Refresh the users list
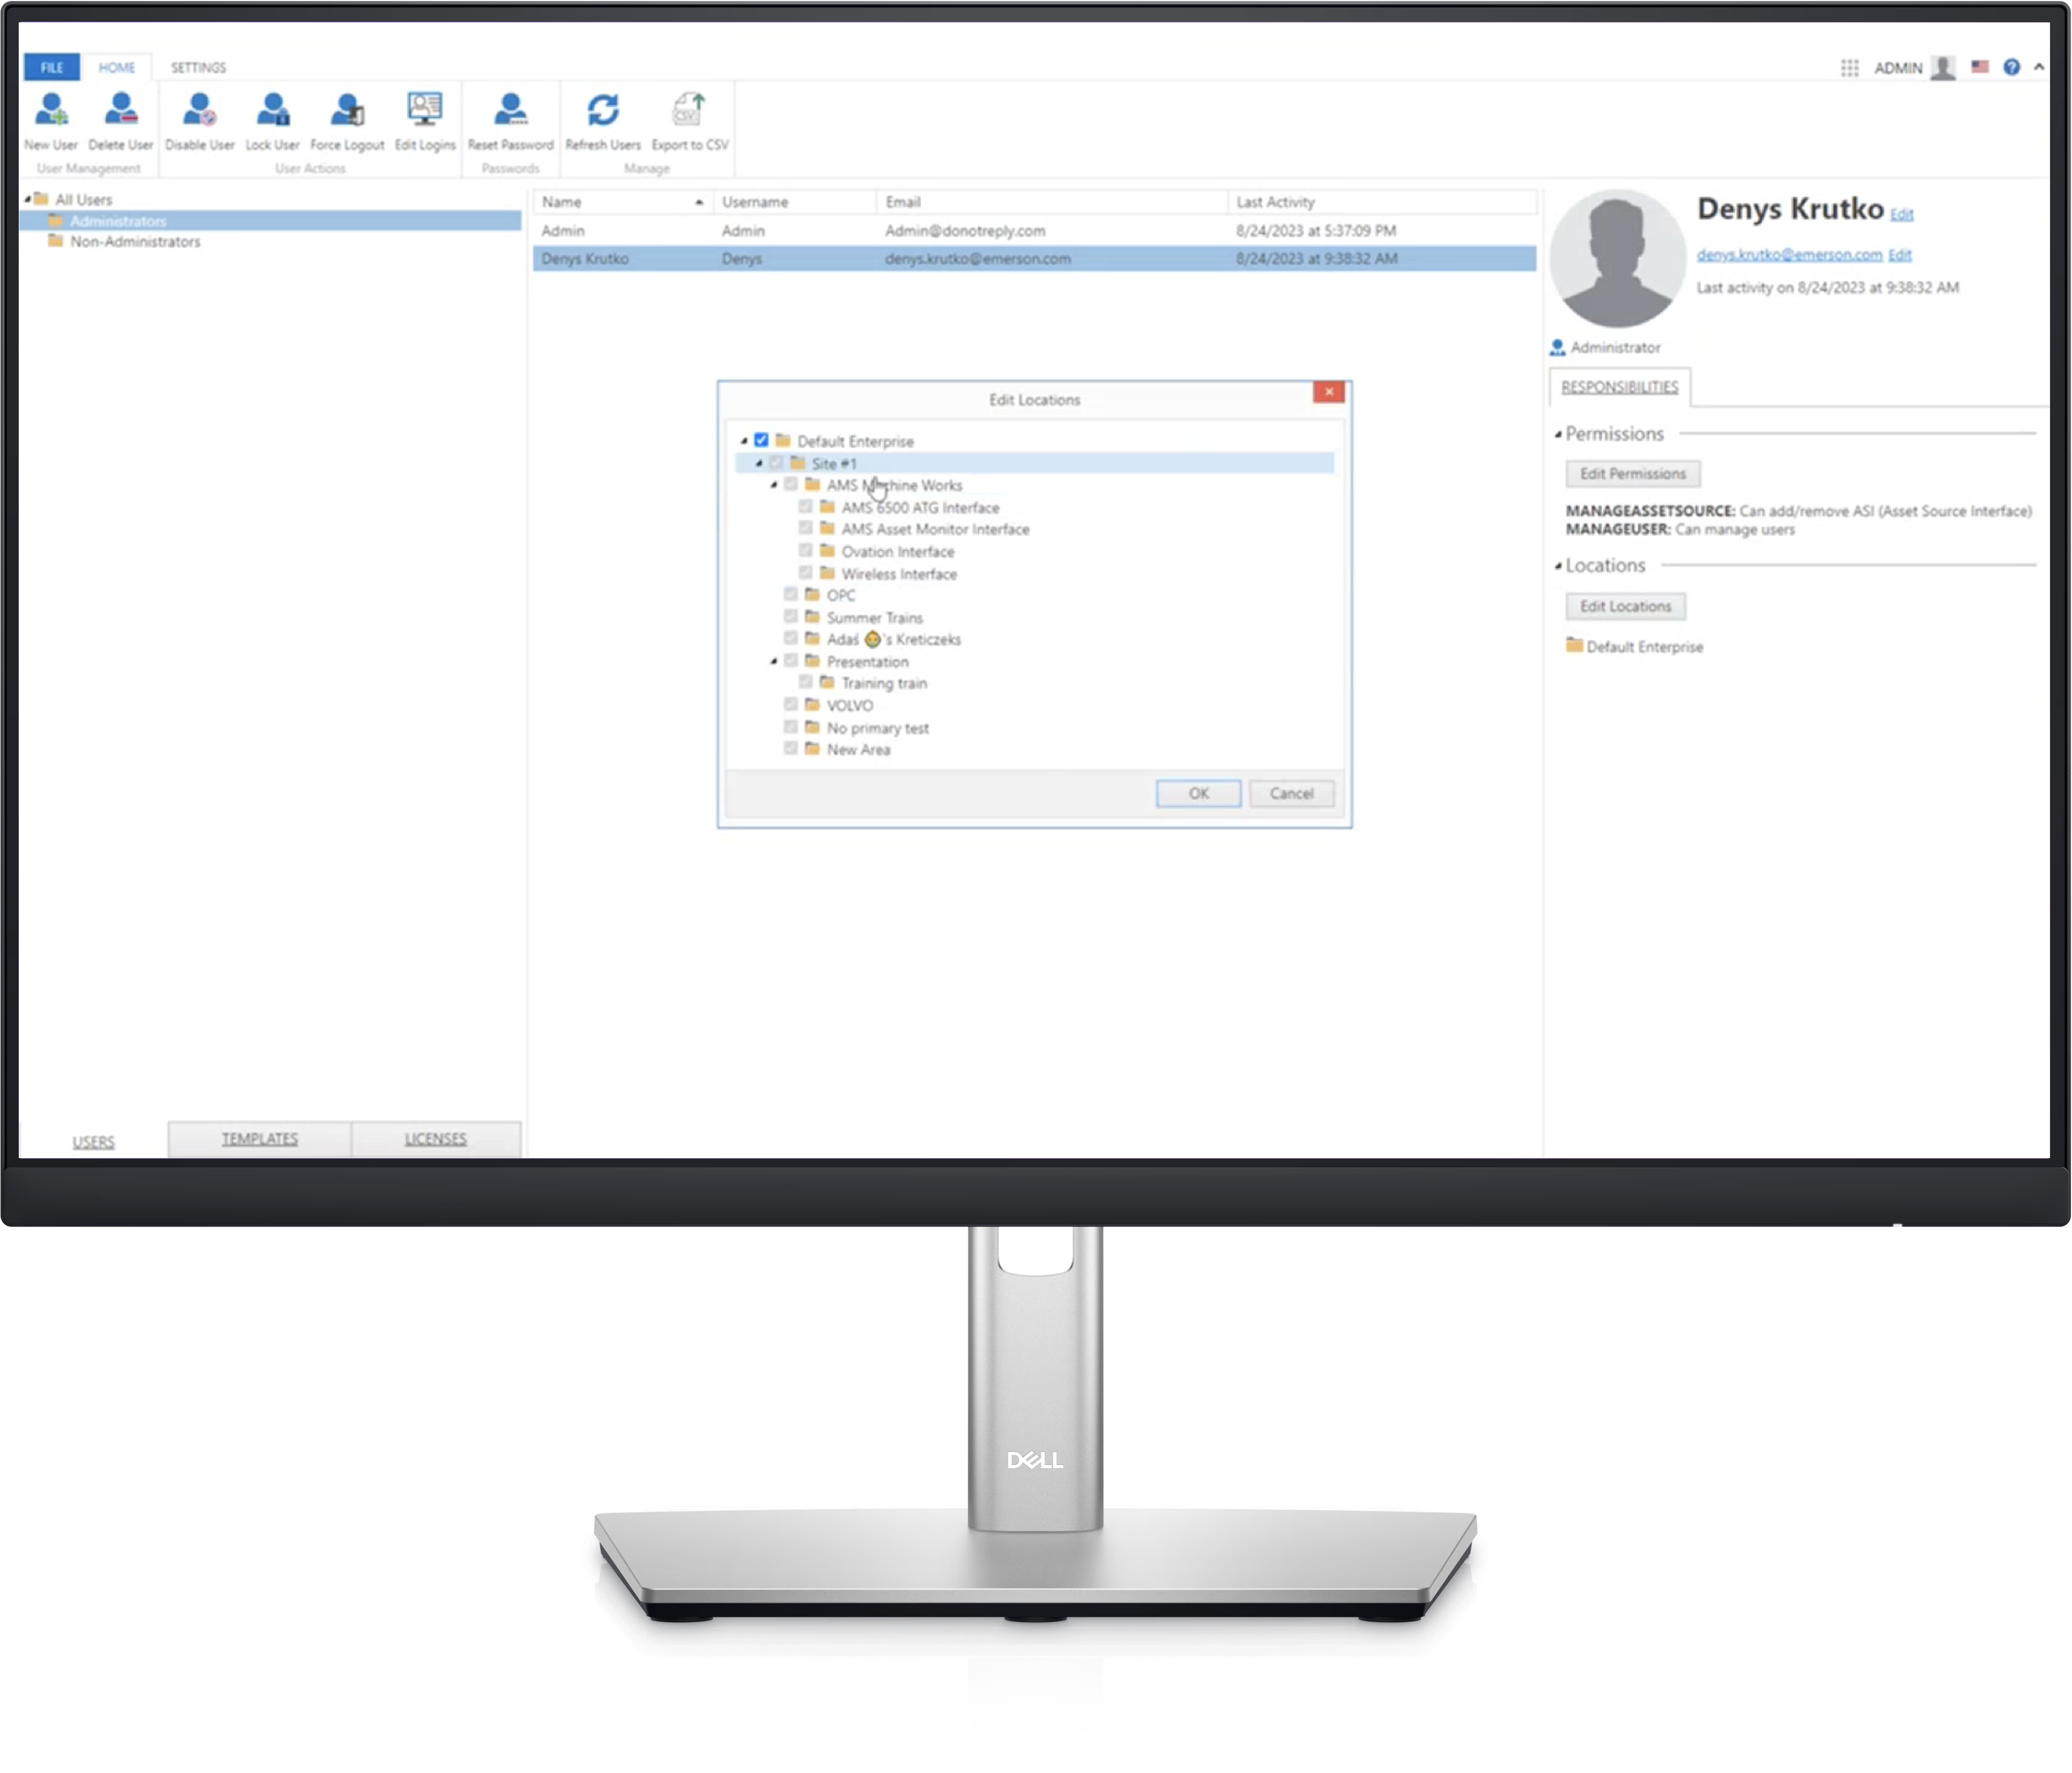This screenshot has height=1773, width=2072. click(x=603, y=111)
